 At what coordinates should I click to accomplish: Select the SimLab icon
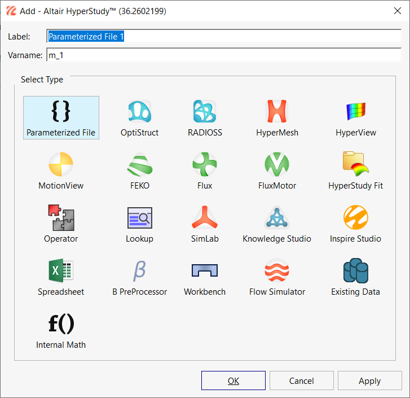click(x=205, y=218)
